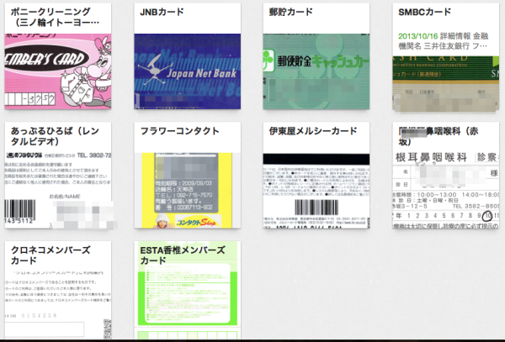Click the barcode on 伊東屋メルシーカード

(x=316, y=208)
